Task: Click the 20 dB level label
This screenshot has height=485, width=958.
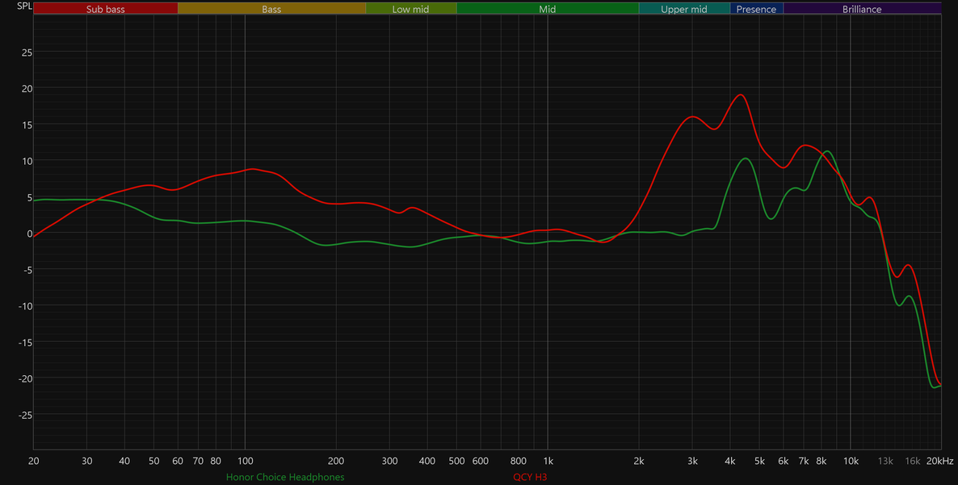Action: 27,88
